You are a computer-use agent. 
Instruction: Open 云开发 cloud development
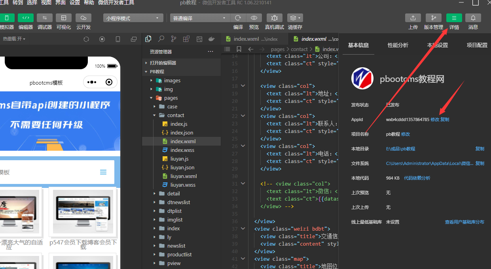click(x=83, y=18)
